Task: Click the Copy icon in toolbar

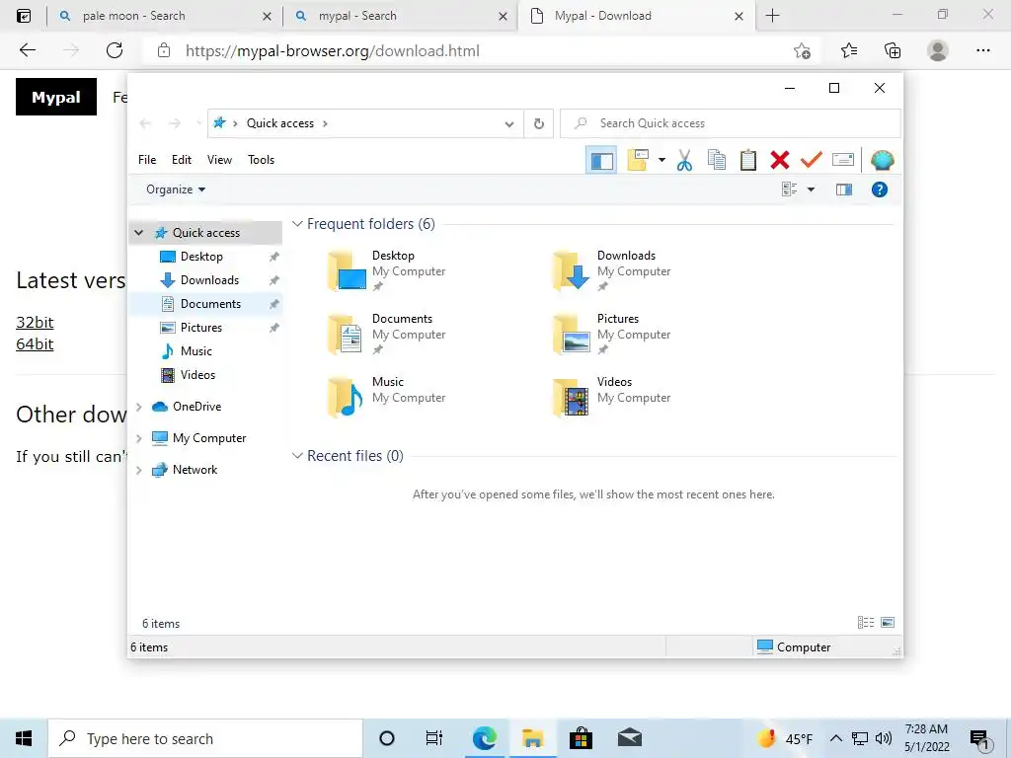Action: [x=717, y=160]
